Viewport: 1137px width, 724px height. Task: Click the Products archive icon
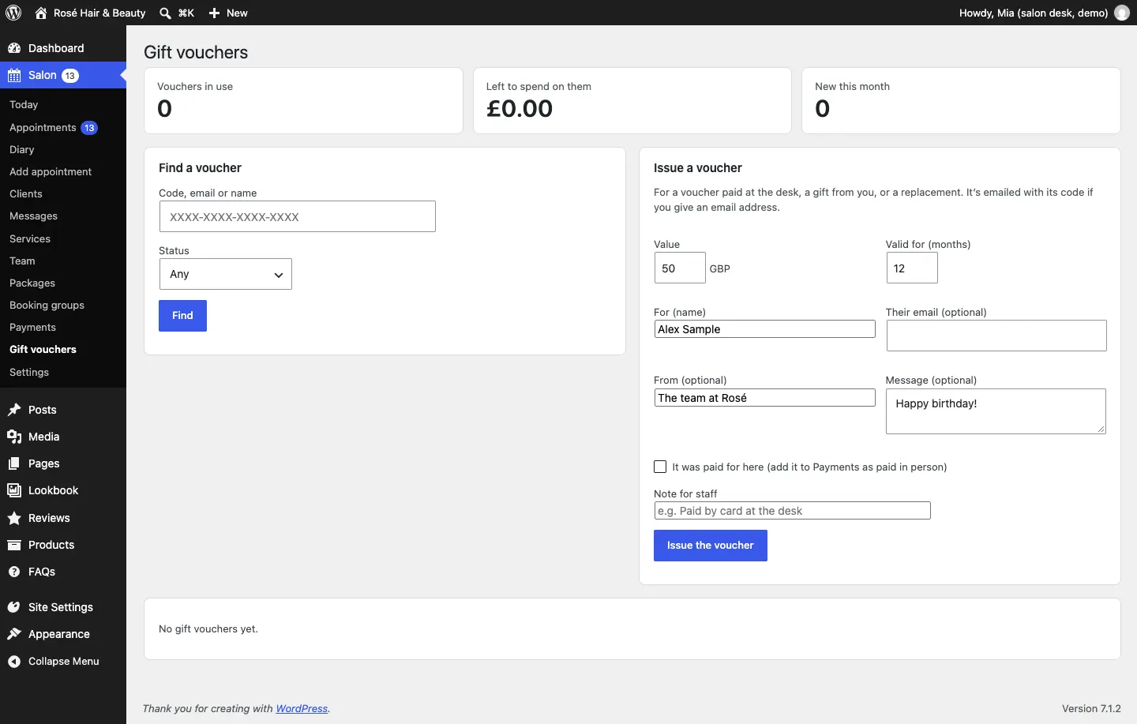pyautogui.click(x=14, y=545)
